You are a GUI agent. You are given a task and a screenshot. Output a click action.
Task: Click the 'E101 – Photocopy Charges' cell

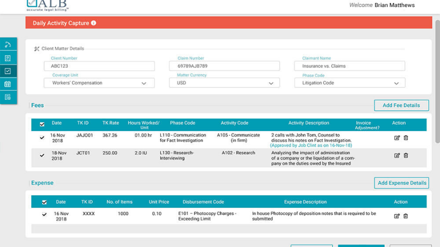point(207,216)
